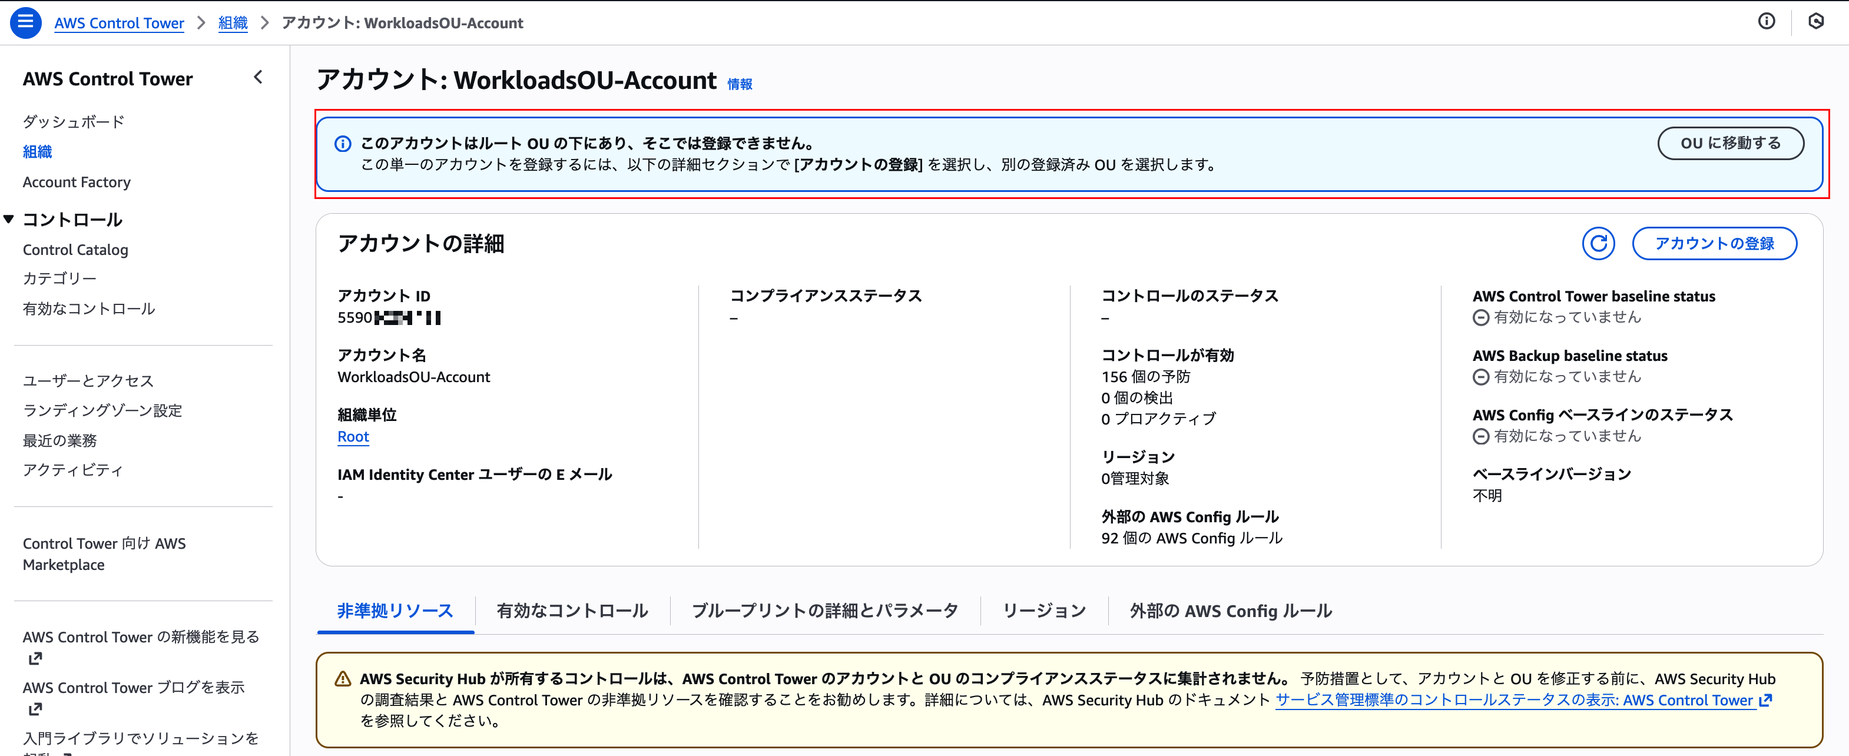This screenshot has width=1849, height=756.
Task: Click the 情報 link beside the page title
Action: pos(740,83)
